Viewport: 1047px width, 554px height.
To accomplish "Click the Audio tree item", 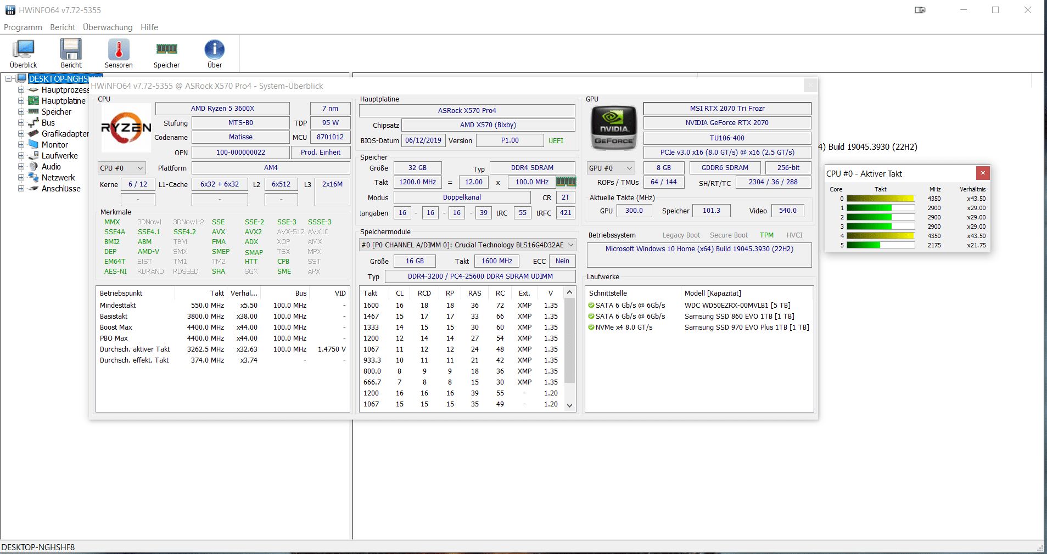I will pyautogui.click(x=51, y=166).
